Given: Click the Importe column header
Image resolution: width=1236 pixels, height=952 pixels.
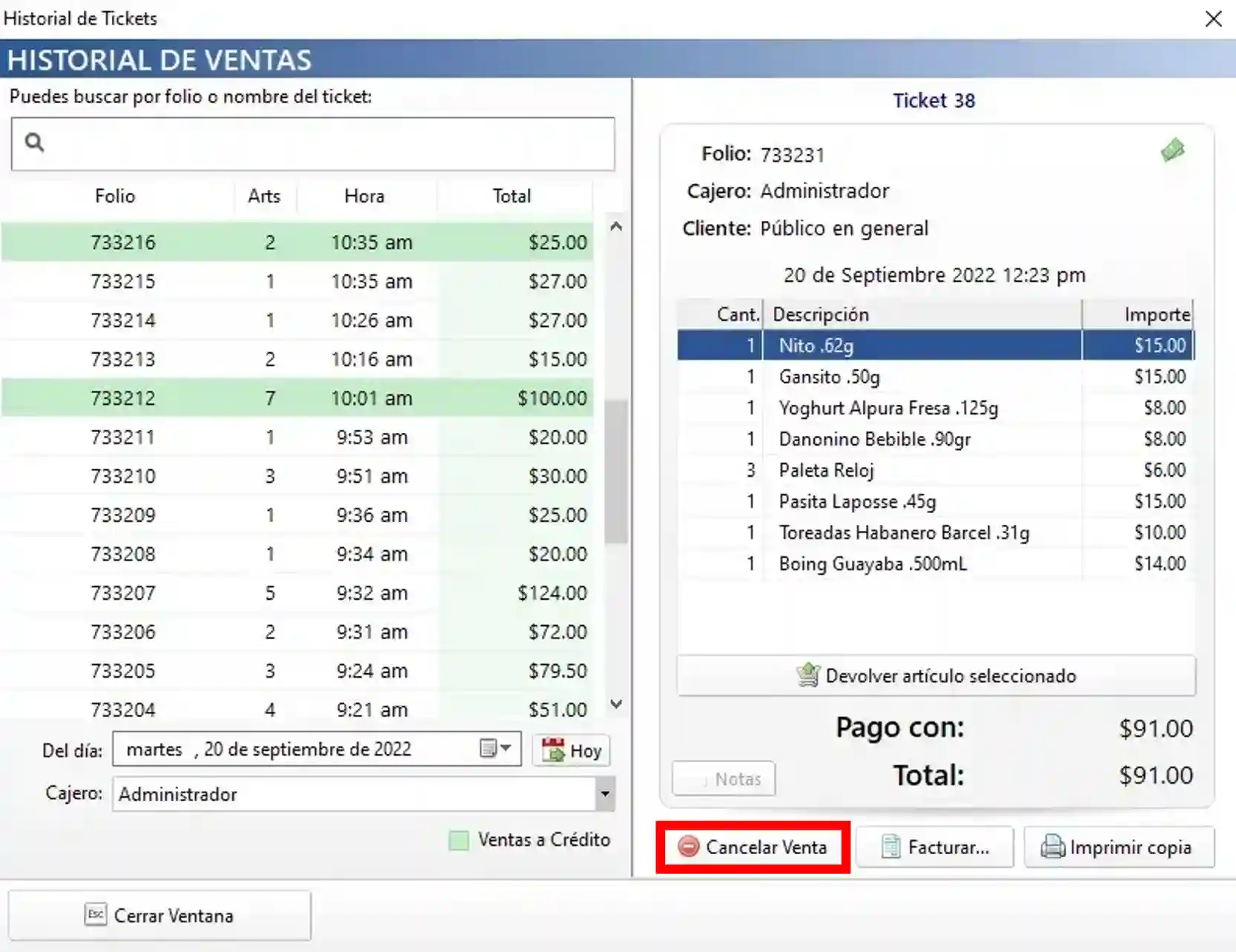Looking at the screenshot, I should click(1138, 314).
